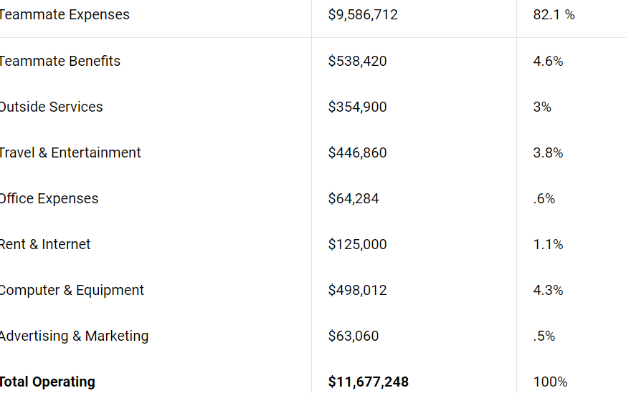This screenshot has width=626, height=393.
Task: Click the $538,420 amount
Action: (x=357, y=61)
